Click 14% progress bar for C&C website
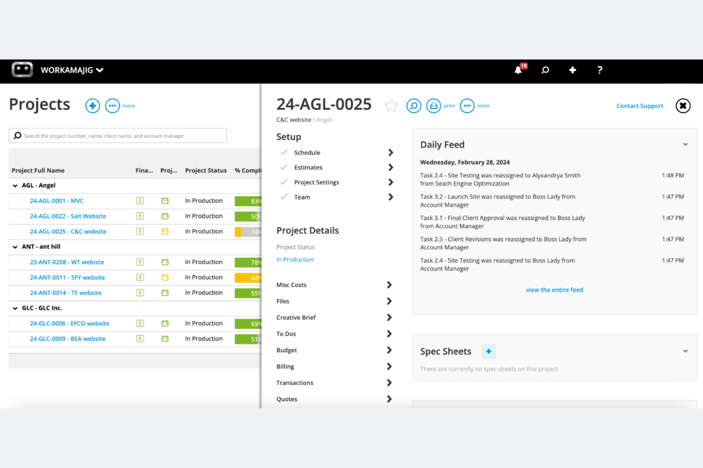703x468 pixels. pyautogui.click(x=248, y=232)
